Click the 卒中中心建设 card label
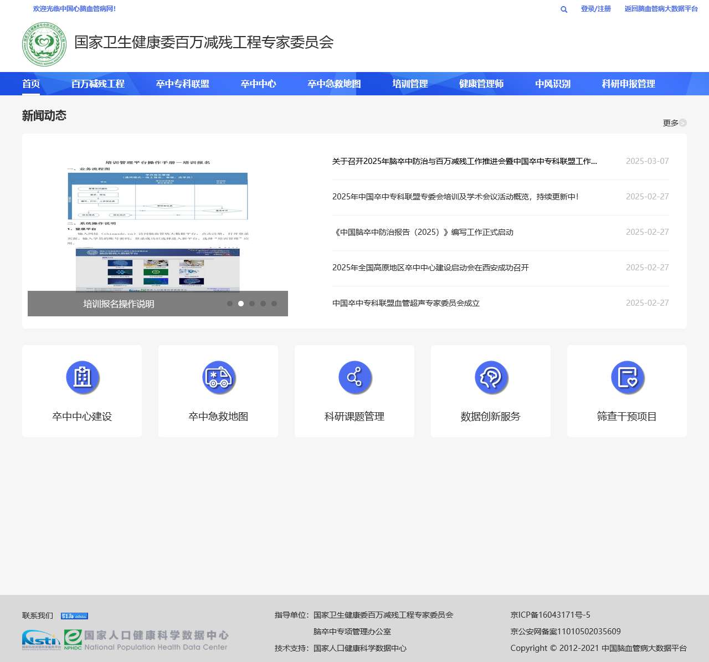 (x=83, y=417)
